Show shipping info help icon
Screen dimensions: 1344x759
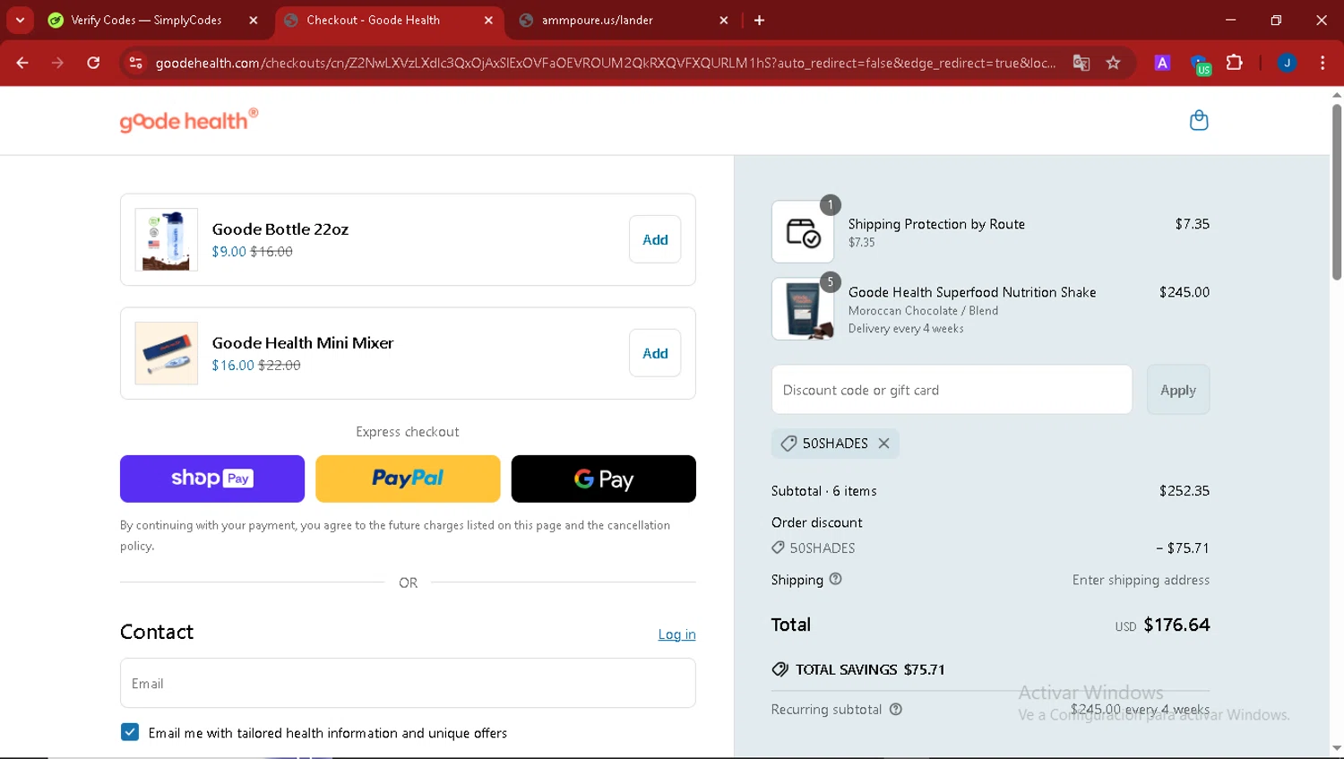tap(836, 579)
